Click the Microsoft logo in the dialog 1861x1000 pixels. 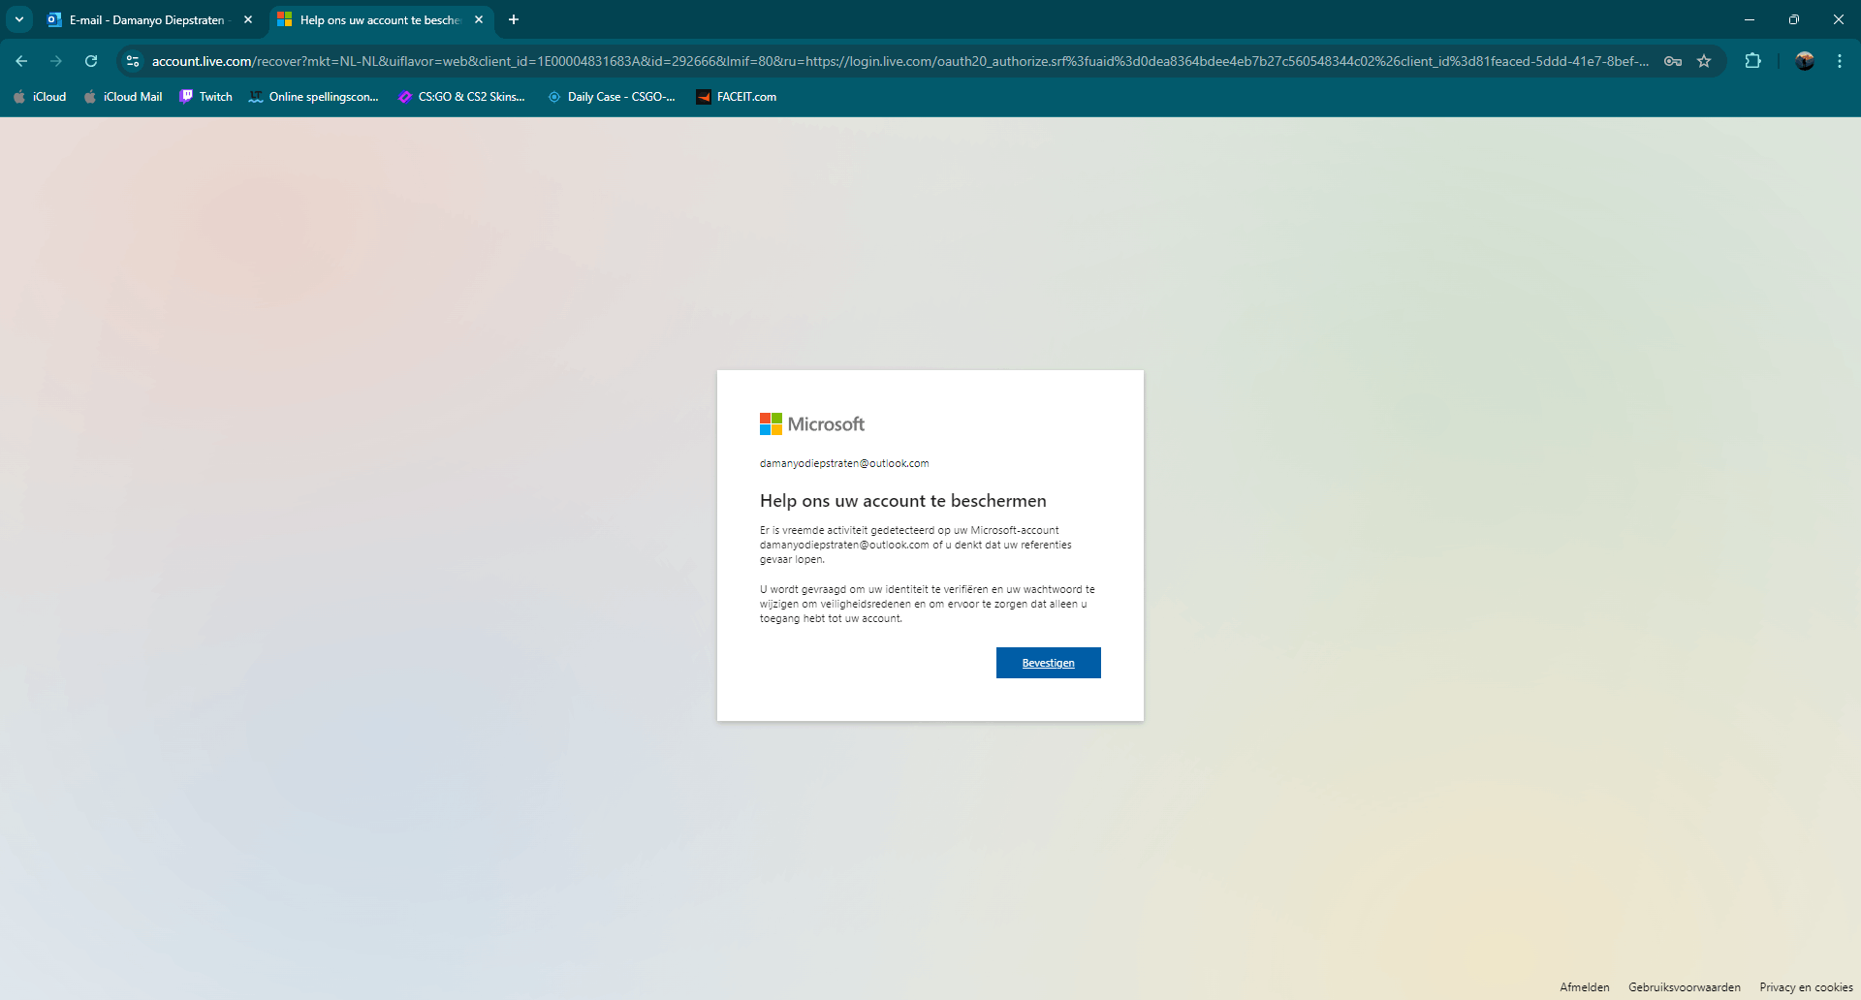click(x=812, y=423)
